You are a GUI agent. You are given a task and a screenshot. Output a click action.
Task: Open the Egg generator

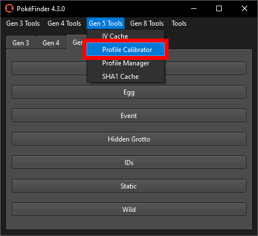click(129, 92)
